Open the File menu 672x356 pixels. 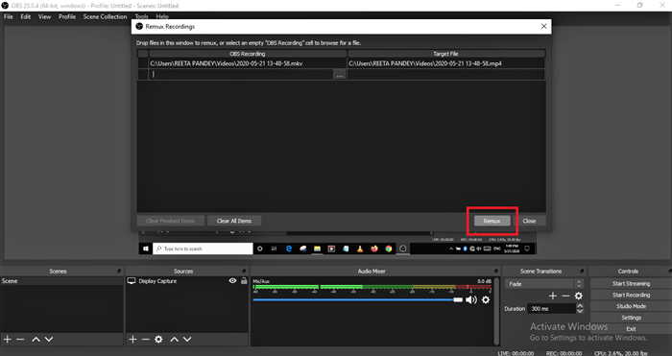pos(9,16)
